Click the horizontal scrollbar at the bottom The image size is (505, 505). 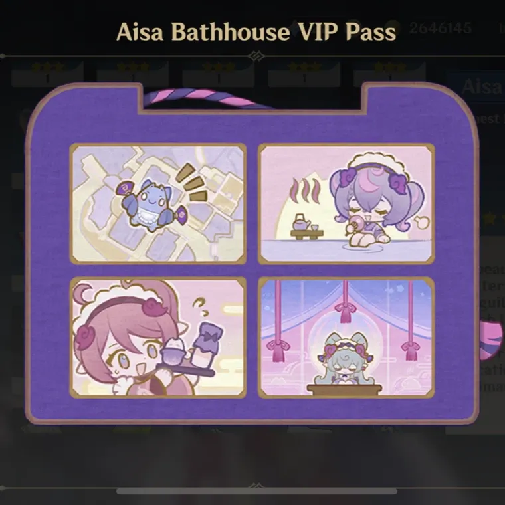click(x=256, y=492)
